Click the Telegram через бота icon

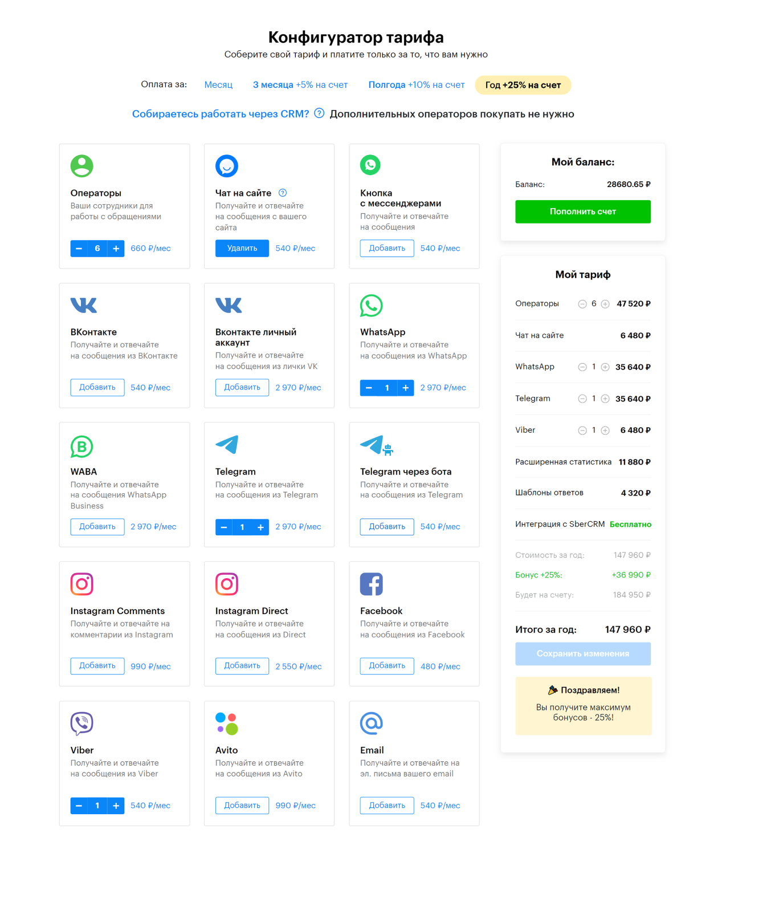377,445
